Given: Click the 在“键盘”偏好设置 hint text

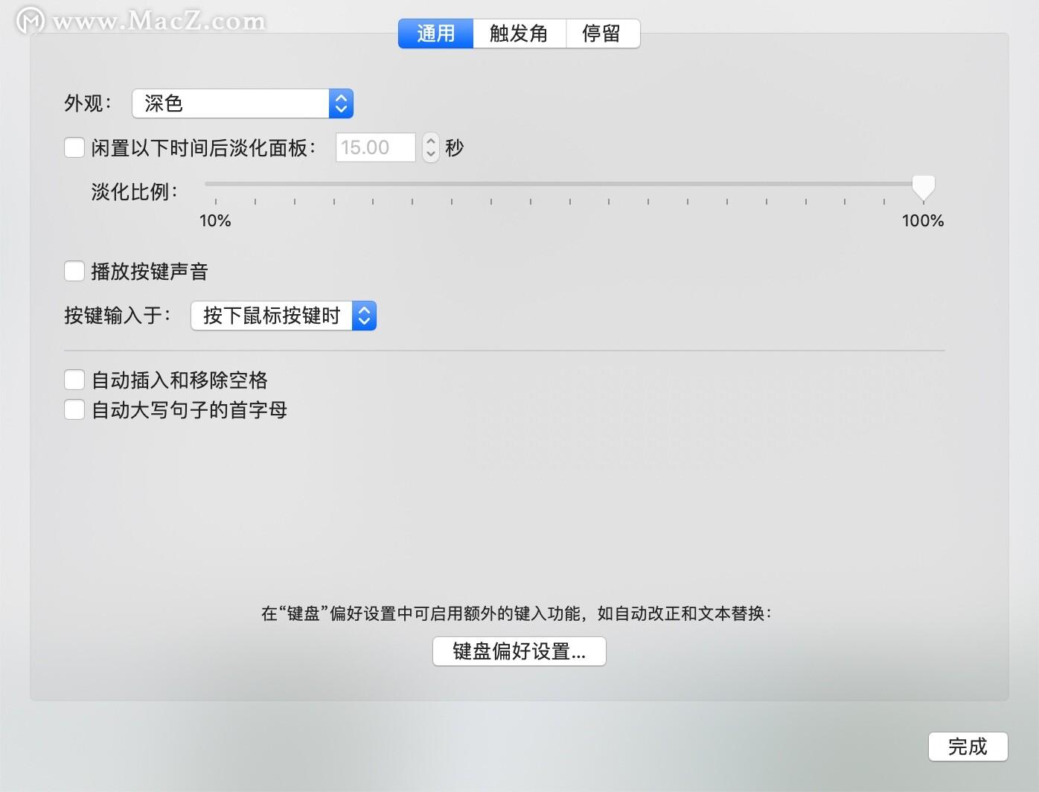Looking at the screenshot, I should 517,613.
